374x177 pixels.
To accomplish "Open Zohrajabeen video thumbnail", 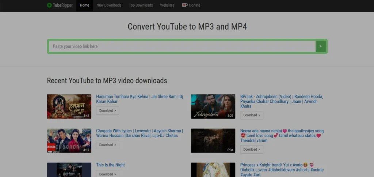I will pyautogui.click(x=213, y=106).
